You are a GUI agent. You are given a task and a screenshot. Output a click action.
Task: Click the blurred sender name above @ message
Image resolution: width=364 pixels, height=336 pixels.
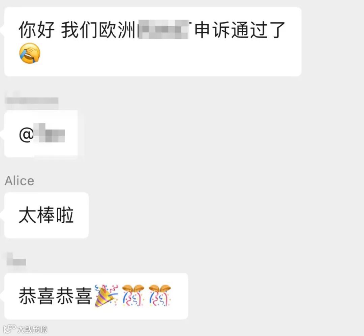click(32, 101)
